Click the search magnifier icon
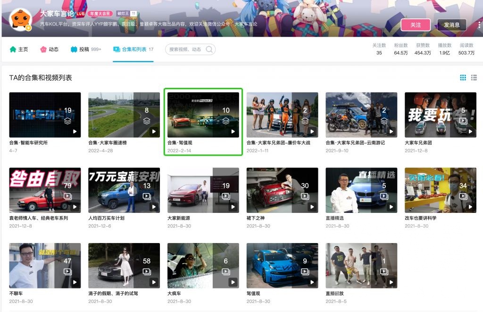Screen dimensions: 483x312 (209, 50)
